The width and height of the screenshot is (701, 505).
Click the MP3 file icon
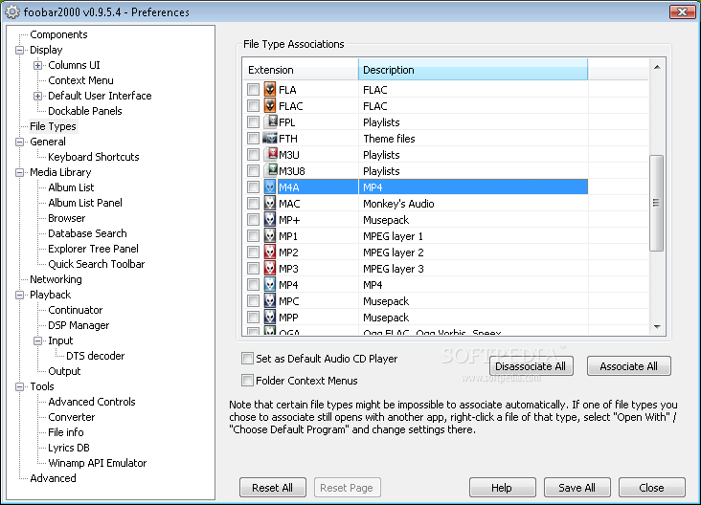(x=270, y=269)
